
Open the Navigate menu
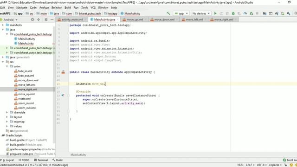pos(22,7)
